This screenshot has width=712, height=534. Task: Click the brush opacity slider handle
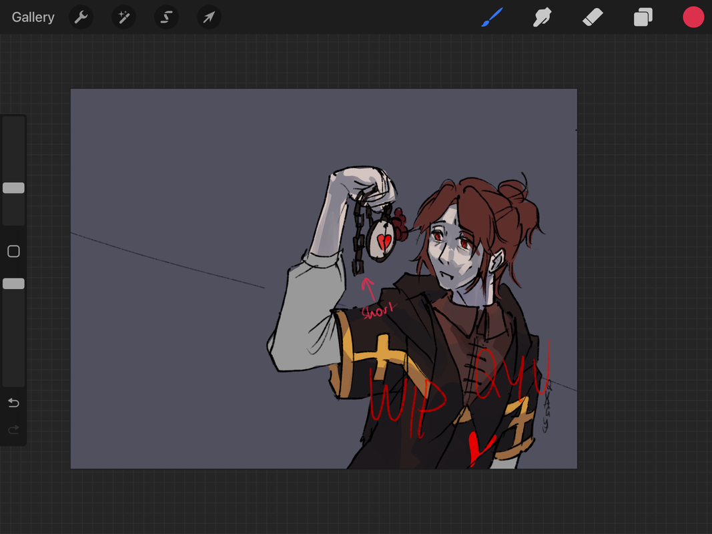[x=13, y=284]
